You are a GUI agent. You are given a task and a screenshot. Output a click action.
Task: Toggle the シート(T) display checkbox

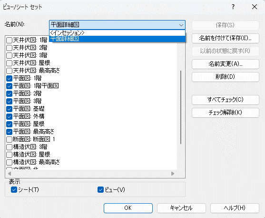(14, 189)
